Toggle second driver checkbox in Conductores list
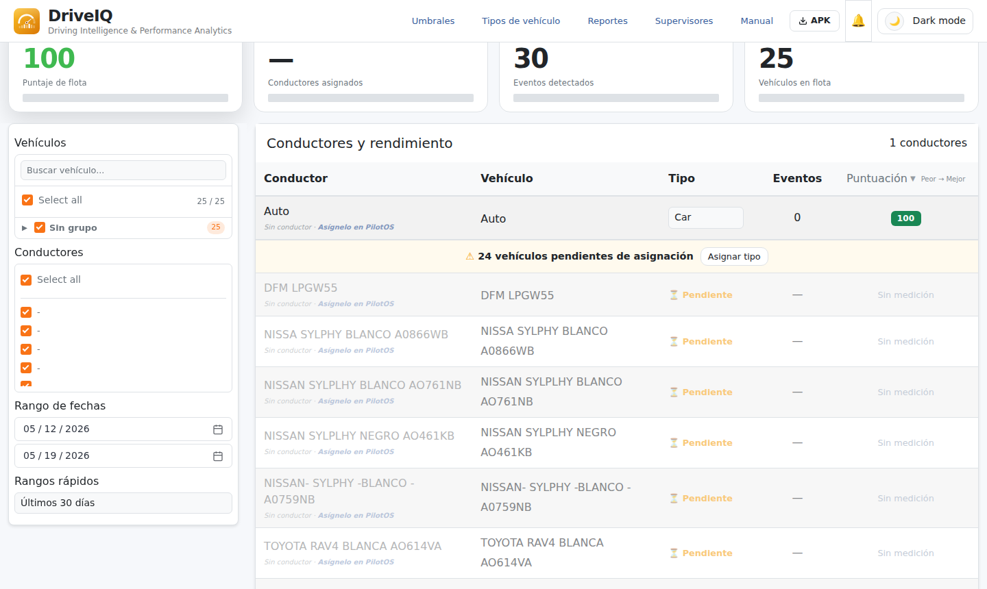 26,331
